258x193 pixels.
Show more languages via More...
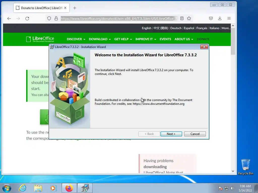(x=226, y=28)
